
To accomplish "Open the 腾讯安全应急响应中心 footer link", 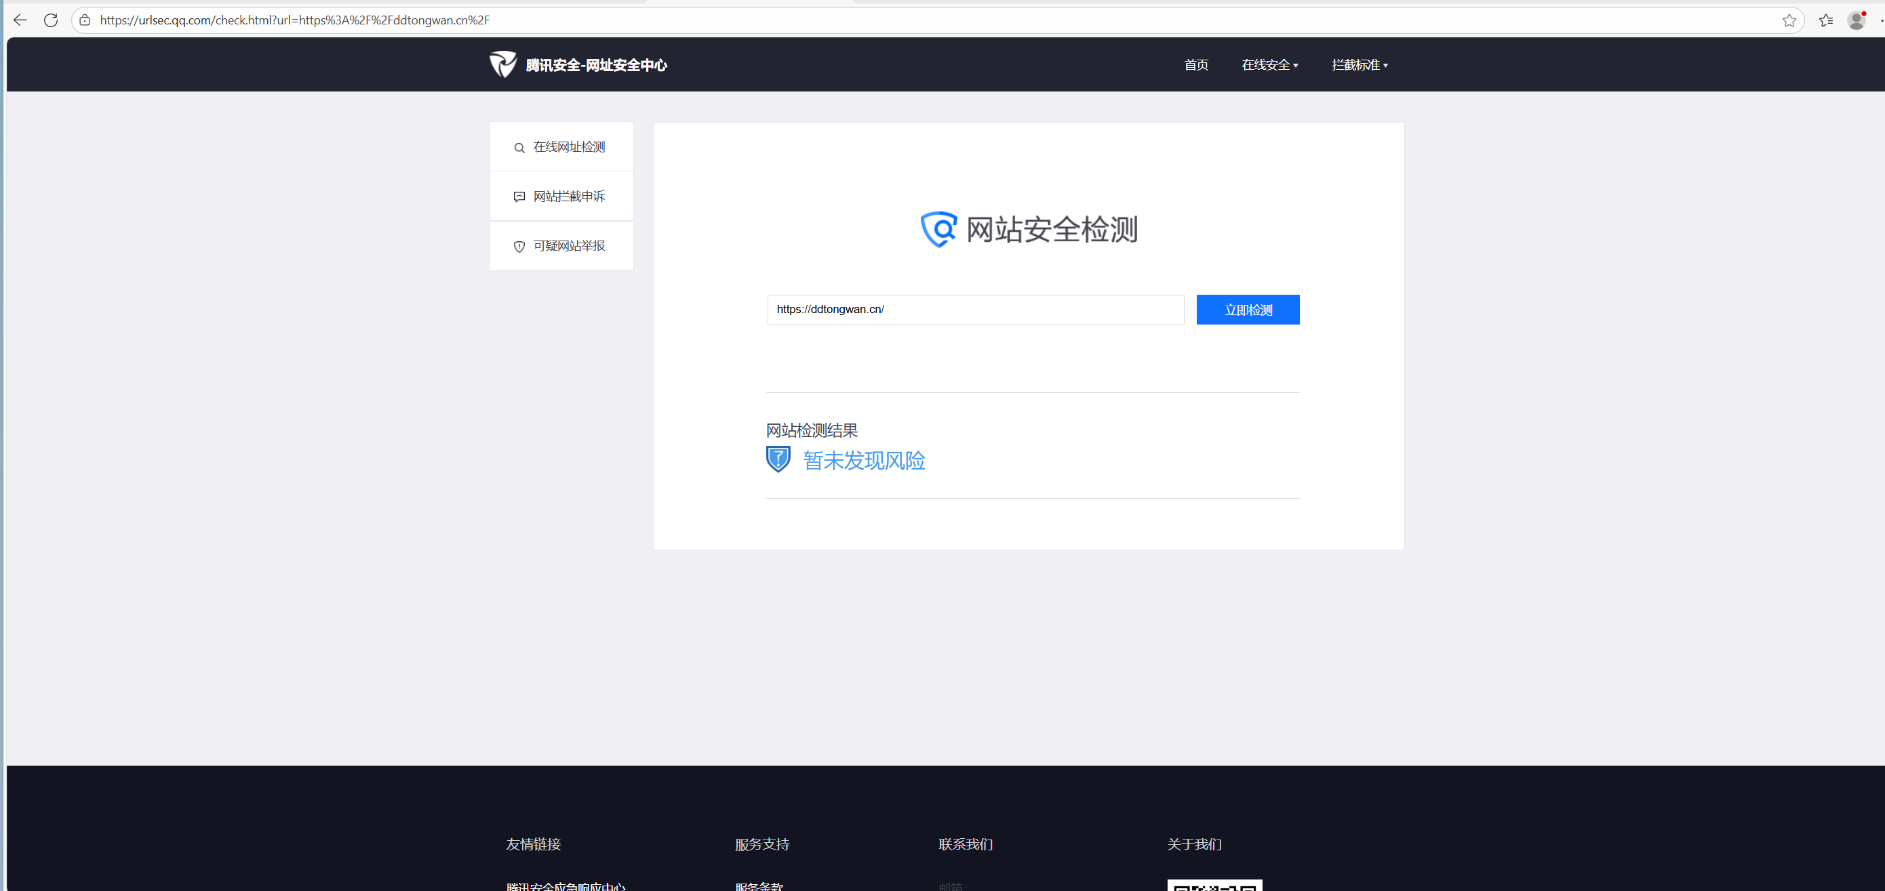I will 565,886.
